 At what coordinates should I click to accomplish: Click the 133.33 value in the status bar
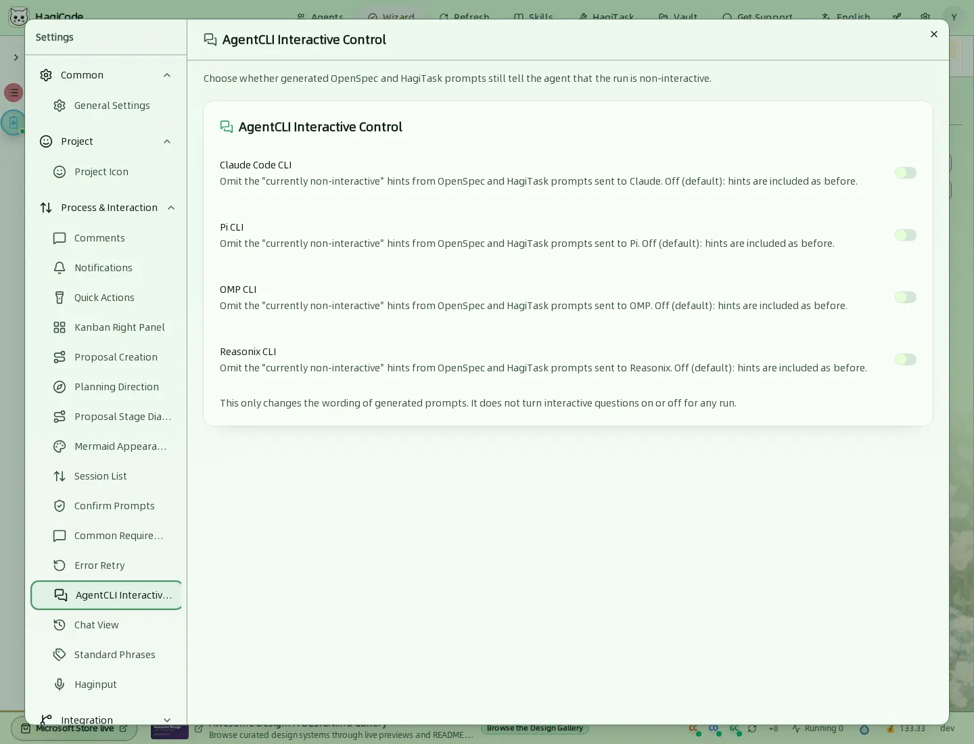point(906,728)
